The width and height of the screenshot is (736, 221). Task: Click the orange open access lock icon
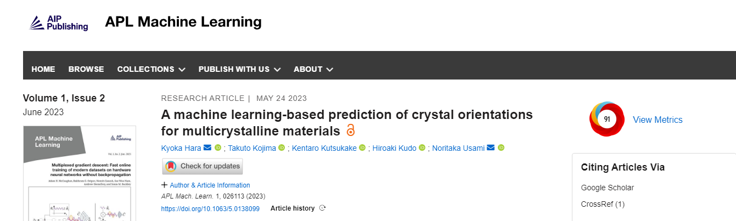coord(351,131)
